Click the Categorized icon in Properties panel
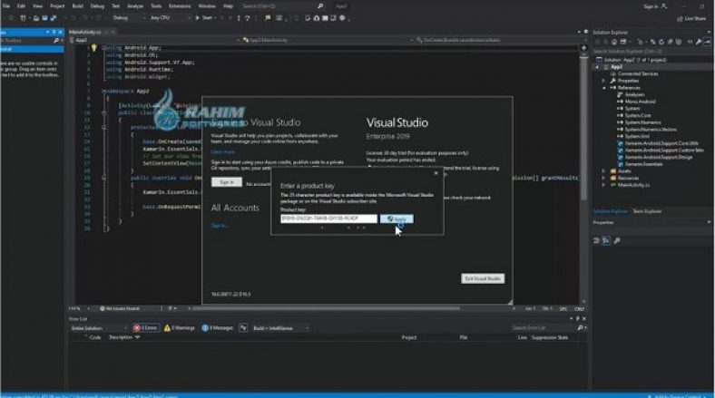 [596, 240]
